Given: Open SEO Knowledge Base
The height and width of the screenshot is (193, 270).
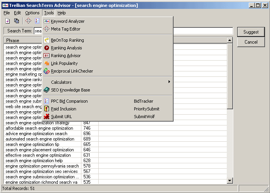Looking at the screenshot, I should [x=108, y=90].
